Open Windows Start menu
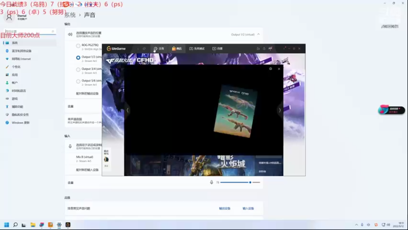 [7, 225]
